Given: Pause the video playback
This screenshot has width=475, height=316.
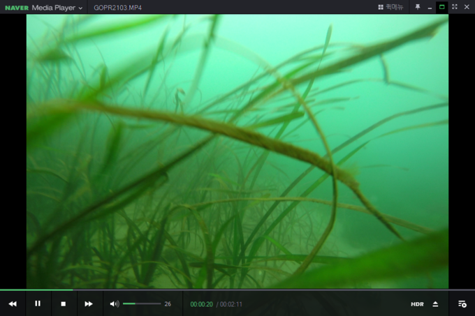Looking at the screenshot, I should 38,303.
